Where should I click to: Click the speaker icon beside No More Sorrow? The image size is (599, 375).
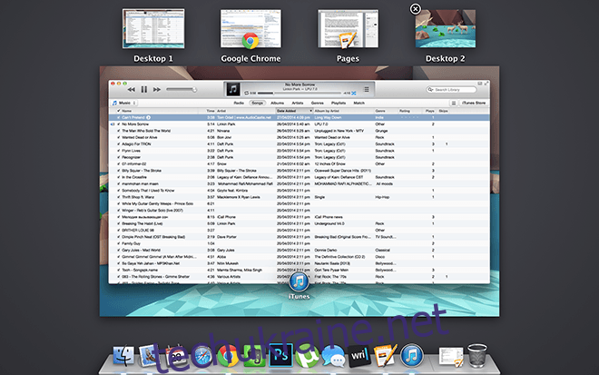[x=113, y=124]
